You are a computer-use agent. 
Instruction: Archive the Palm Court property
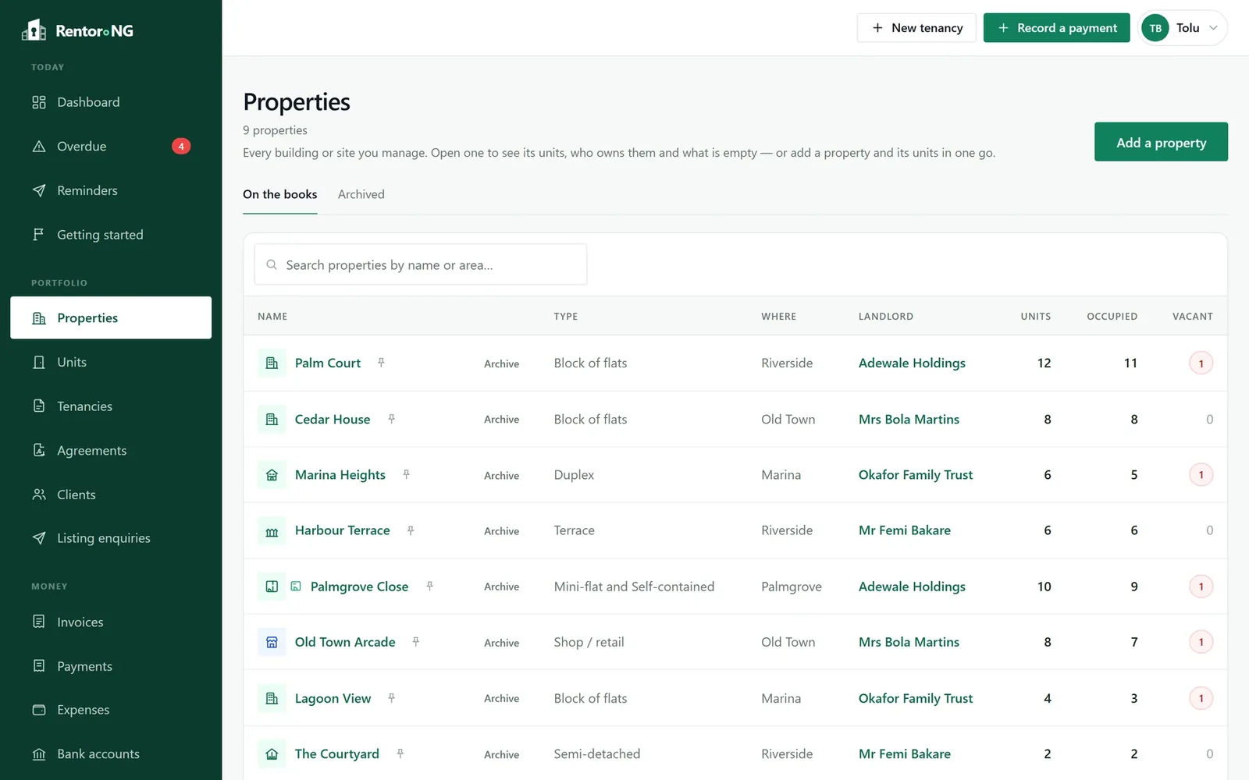click(501, 363)
